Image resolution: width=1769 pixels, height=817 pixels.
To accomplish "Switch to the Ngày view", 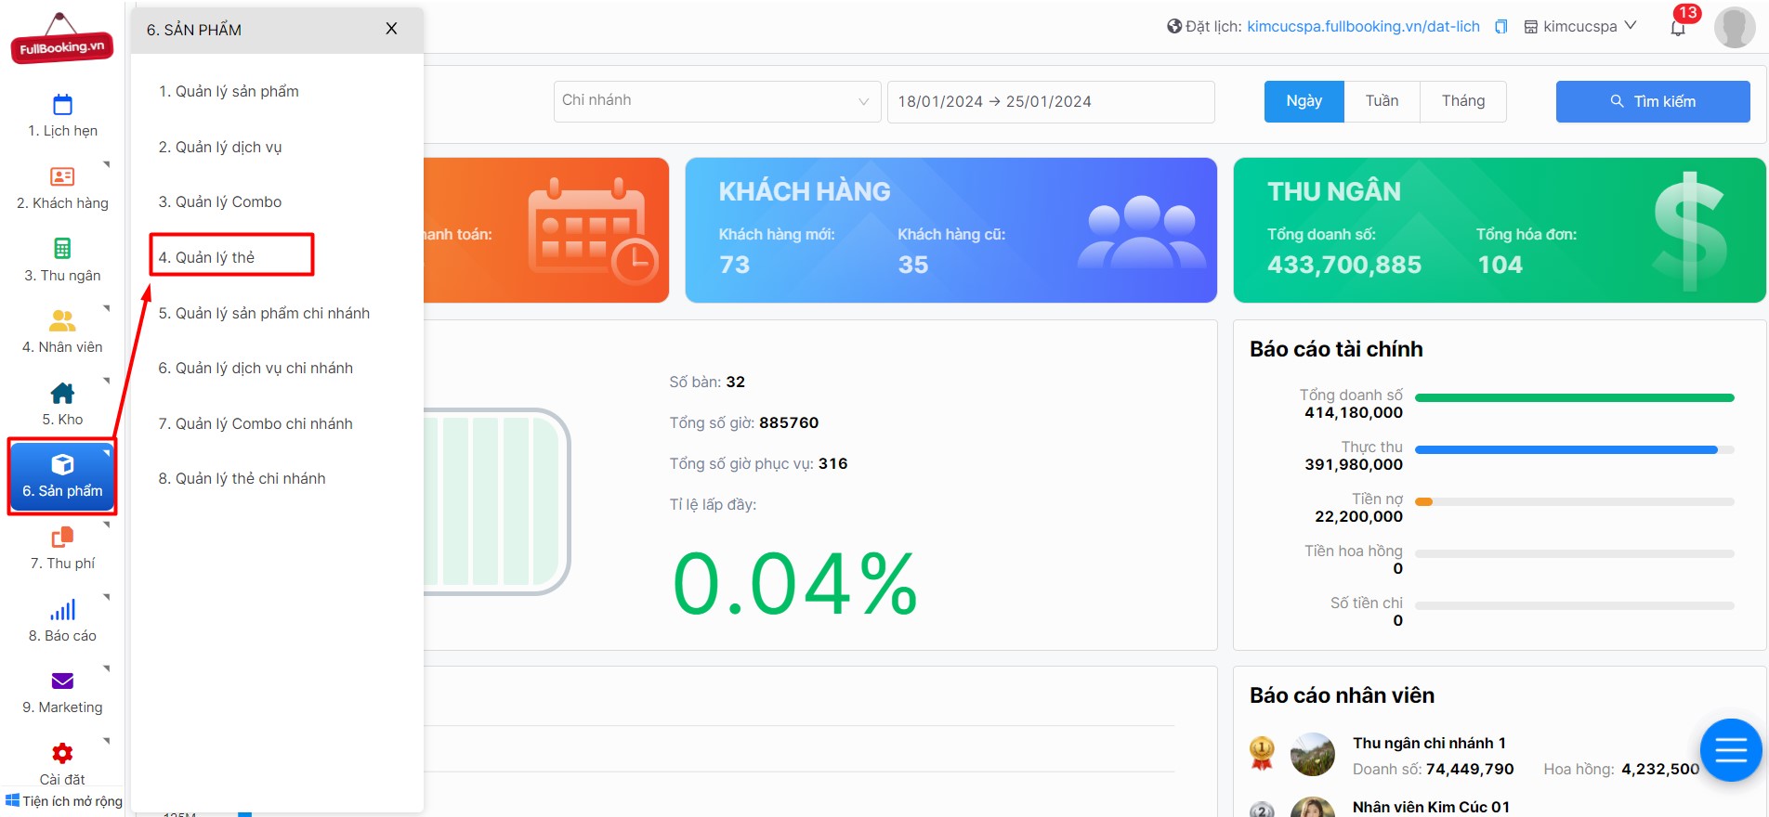I will click(1304, 101).
